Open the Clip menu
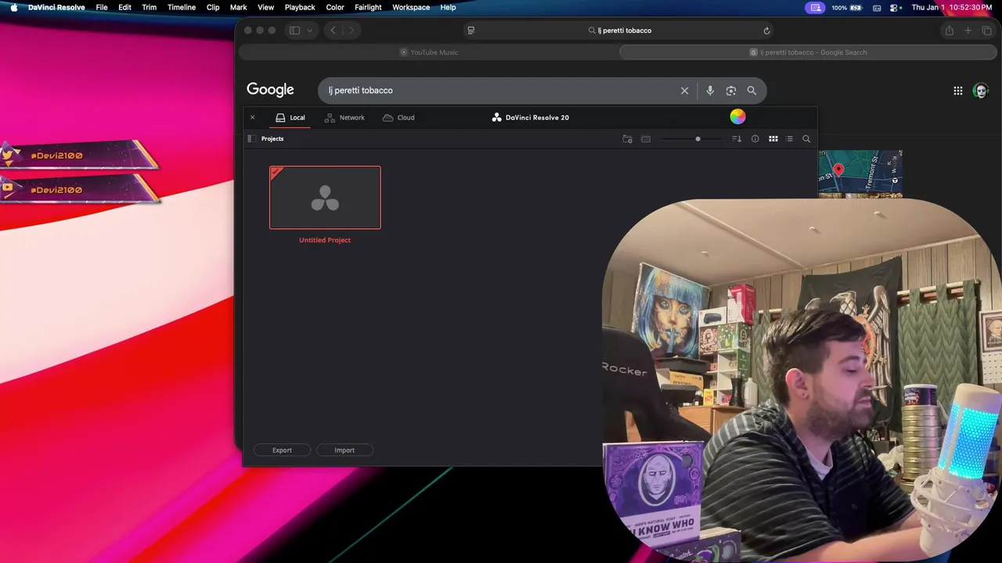Screen dimensions: 1002x563 click(213, 7)
